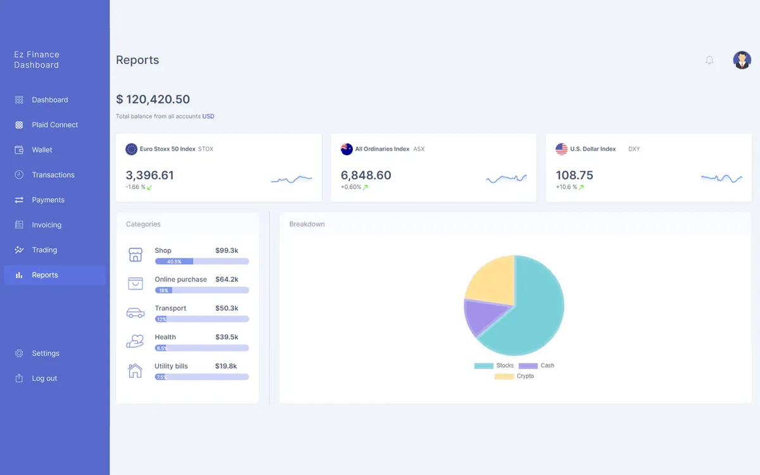Click the Transport car icon
The width and height of the screenshot is (760, 475).
pos(136,313)
